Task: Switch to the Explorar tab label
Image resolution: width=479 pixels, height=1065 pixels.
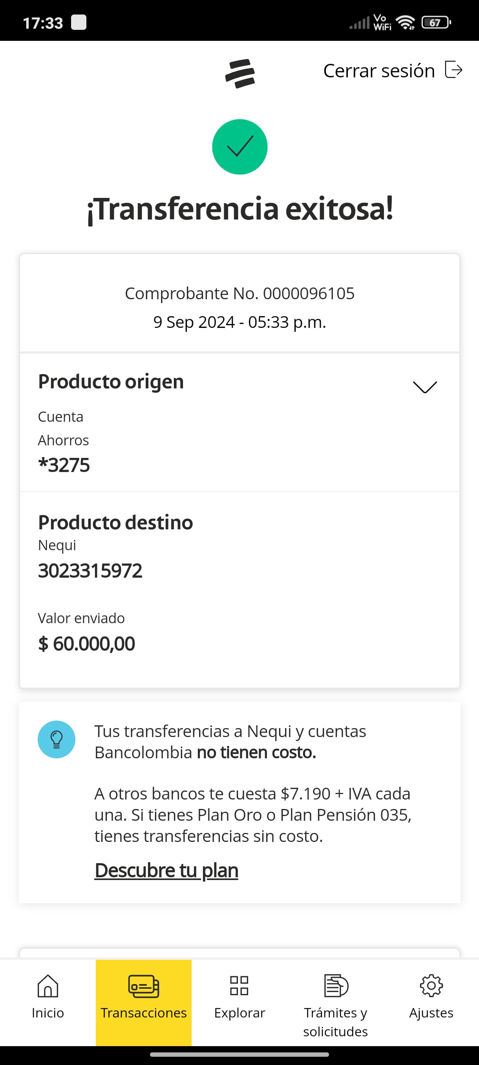Action: 239,1013
